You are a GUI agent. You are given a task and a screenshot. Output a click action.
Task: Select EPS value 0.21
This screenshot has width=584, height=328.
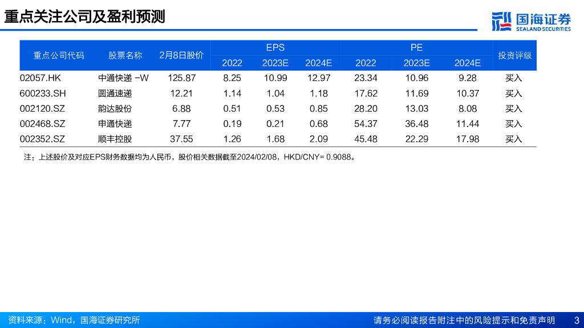275,124
